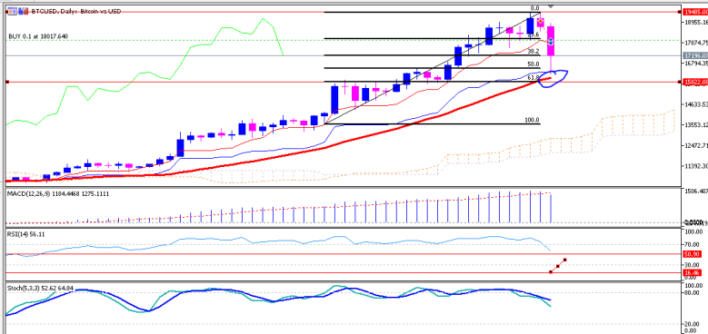Click the red 16.46 RSI level label
This screenshot has width=708, height=334.
pyautogui.click(x=693, y=273)
